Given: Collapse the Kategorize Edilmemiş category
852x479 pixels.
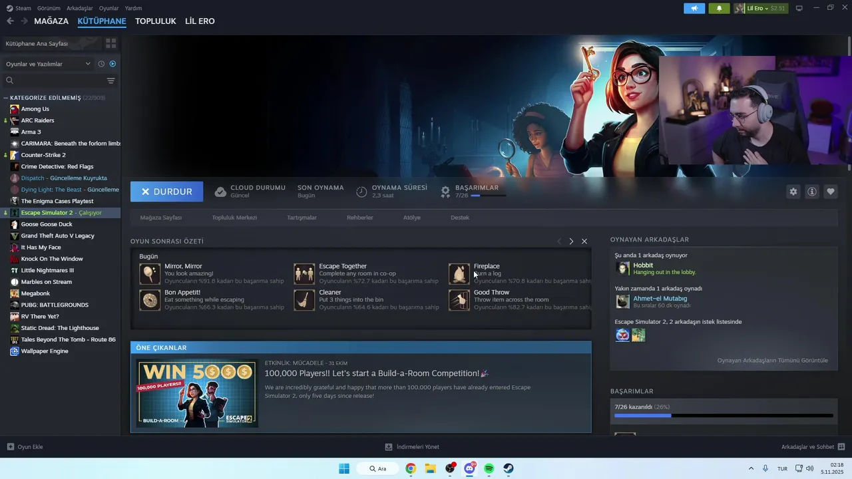Looking at the screenshot, I should pos(6,98).
